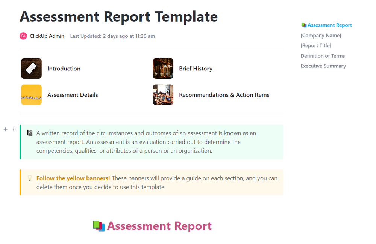The image size is (376, 244).
Task: Click the CA avatar of ClickUp Admin
Action: pos(23,36)
